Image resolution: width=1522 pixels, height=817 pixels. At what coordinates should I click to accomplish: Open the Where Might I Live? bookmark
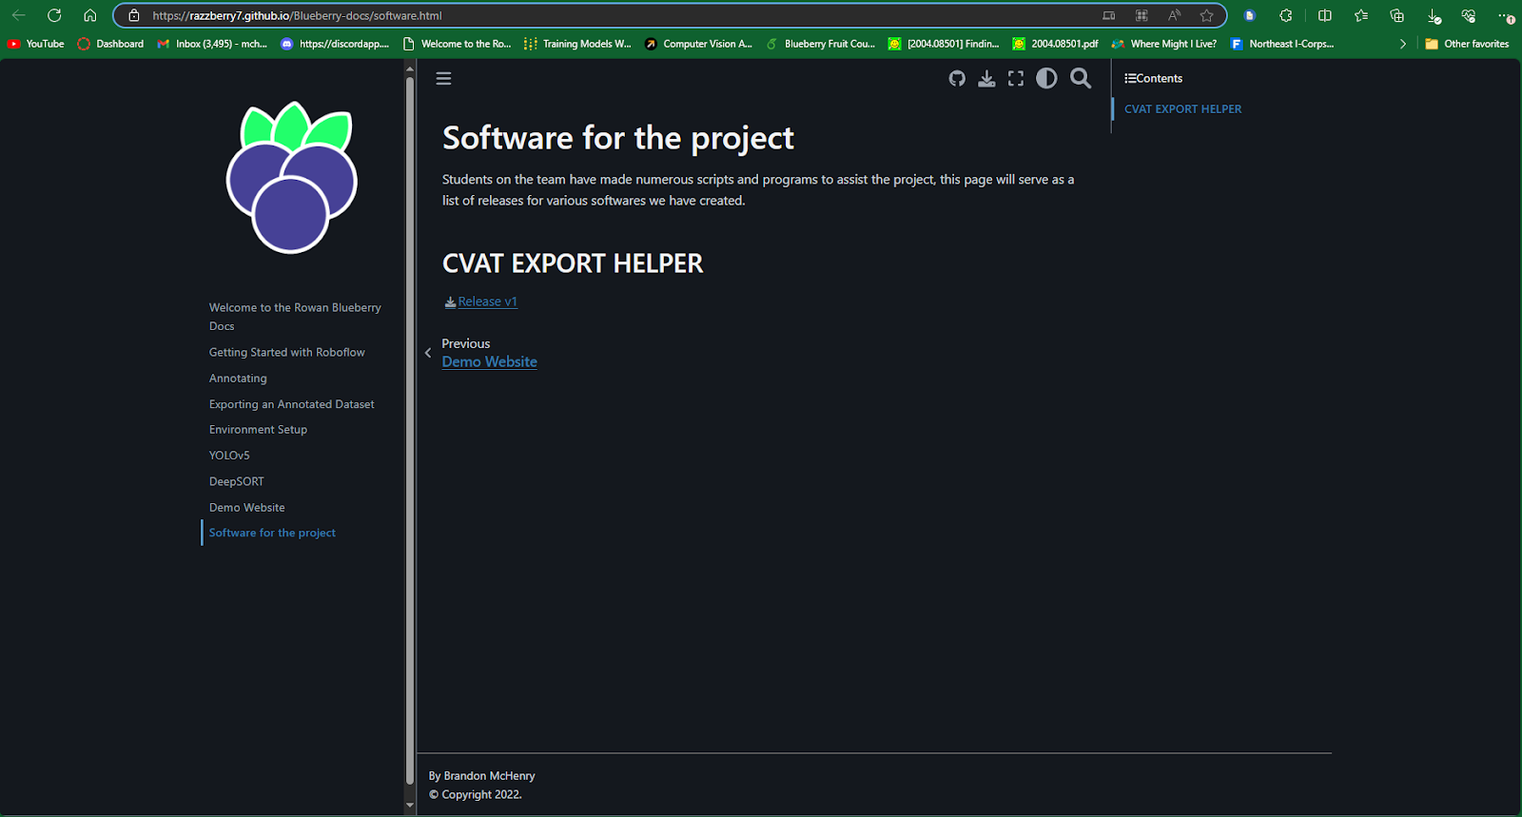tap(1163, 44)
